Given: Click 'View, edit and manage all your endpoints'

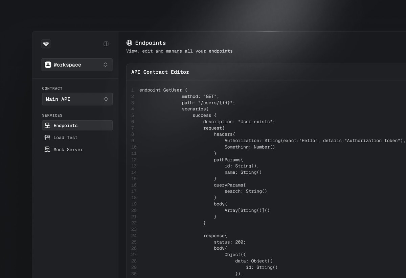Looking at the screenshot, I should 179,51.
